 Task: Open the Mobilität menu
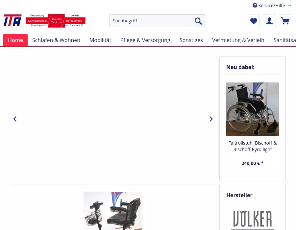(x=100, y=40)
